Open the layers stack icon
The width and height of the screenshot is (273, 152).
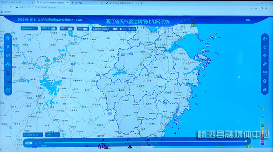click(x=264, y=81)
